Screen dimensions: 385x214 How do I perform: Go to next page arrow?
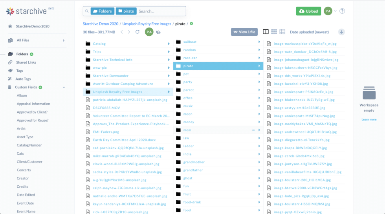pyautogui.click(x=129, y=32)
